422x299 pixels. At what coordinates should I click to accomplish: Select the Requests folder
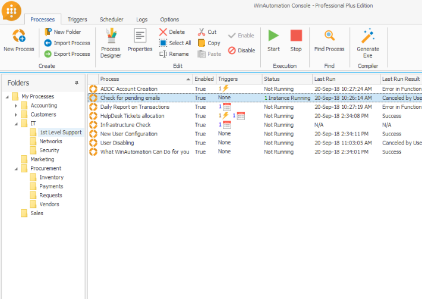coord(51,195)
